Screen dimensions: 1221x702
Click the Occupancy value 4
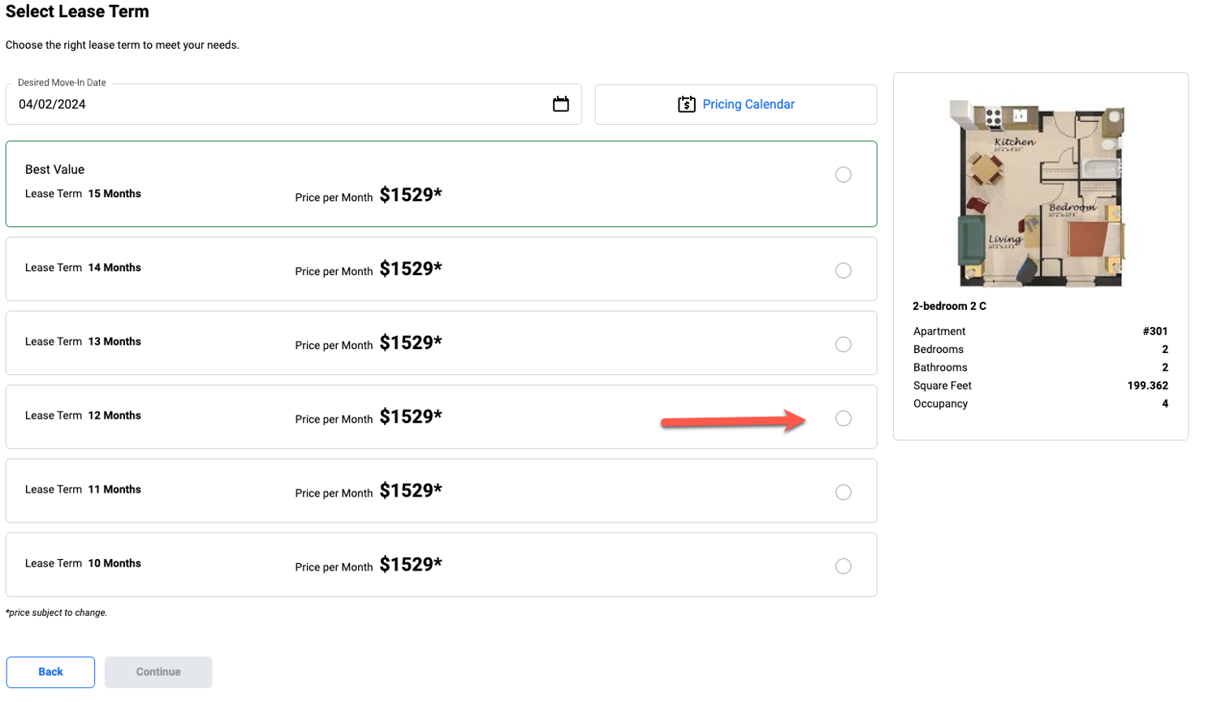1165,403
